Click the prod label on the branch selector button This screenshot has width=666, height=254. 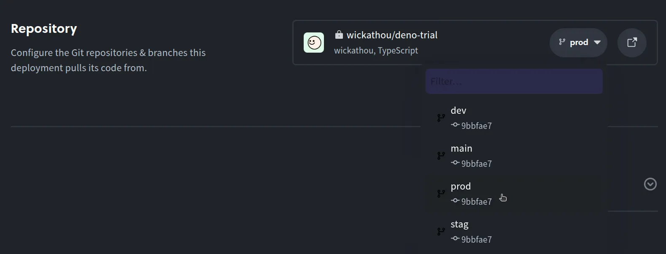[x=579, y=43]
